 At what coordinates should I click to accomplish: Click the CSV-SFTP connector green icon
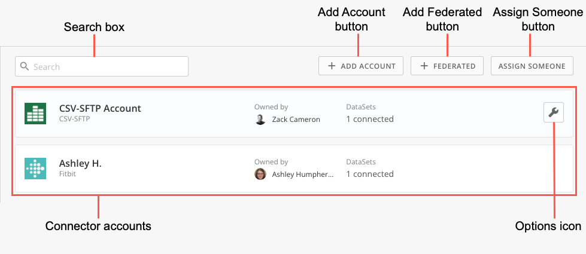35,113
